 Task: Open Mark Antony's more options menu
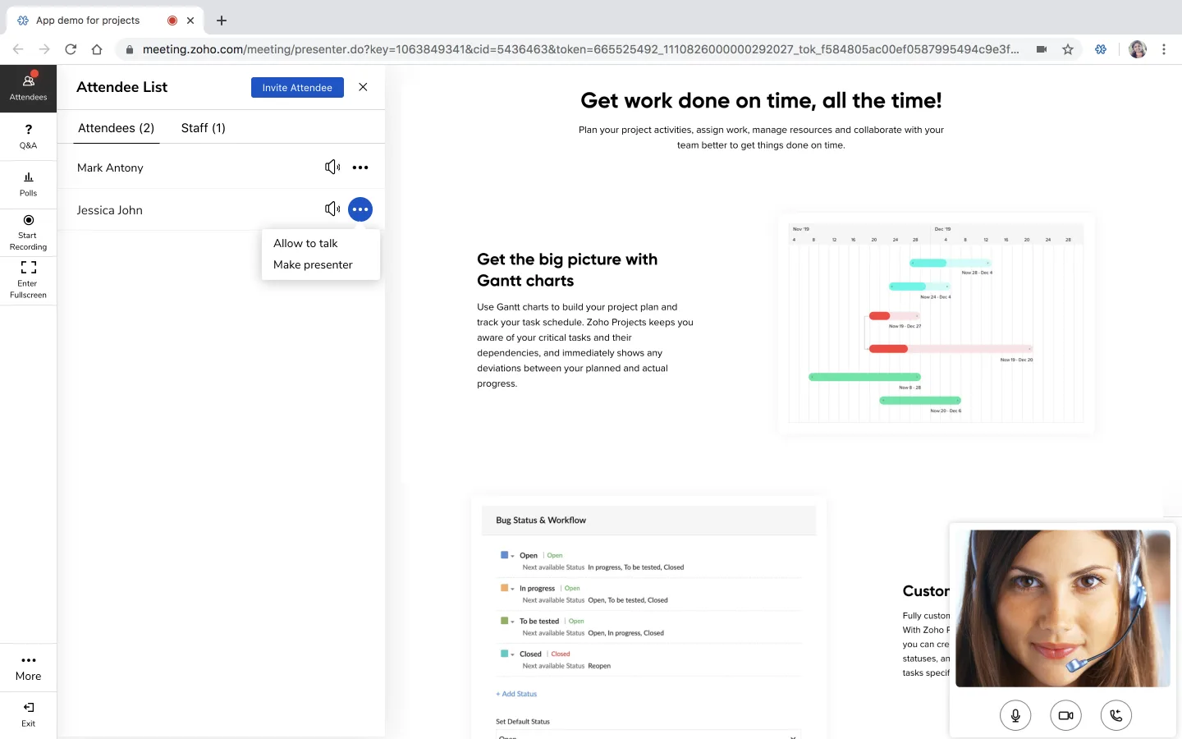click(x=360, y=168)
